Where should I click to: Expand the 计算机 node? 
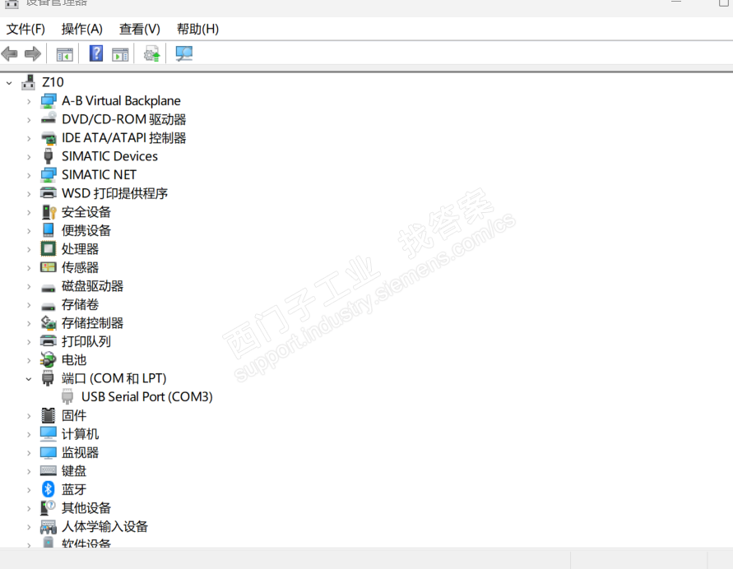(29, 434)
